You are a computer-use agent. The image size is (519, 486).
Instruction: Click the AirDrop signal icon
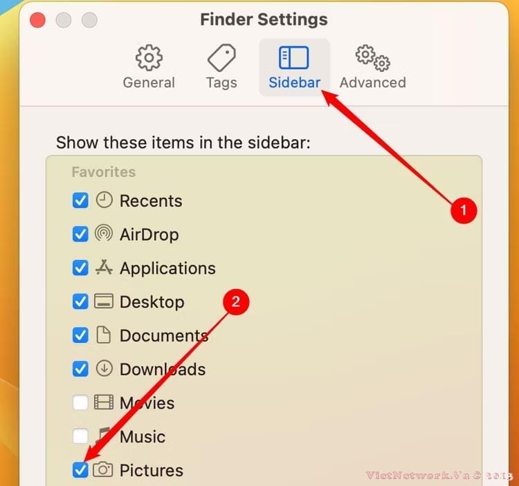(x=104, y=234)
